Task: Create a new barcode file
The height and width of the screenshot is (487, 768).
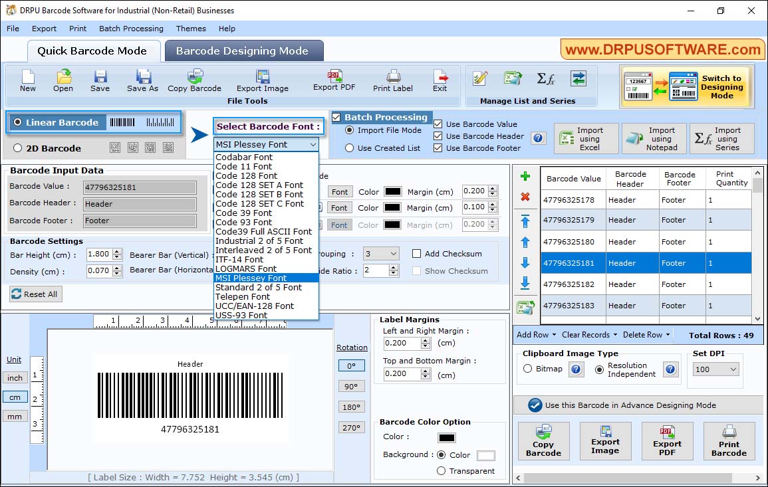Action: click(27, 80)
